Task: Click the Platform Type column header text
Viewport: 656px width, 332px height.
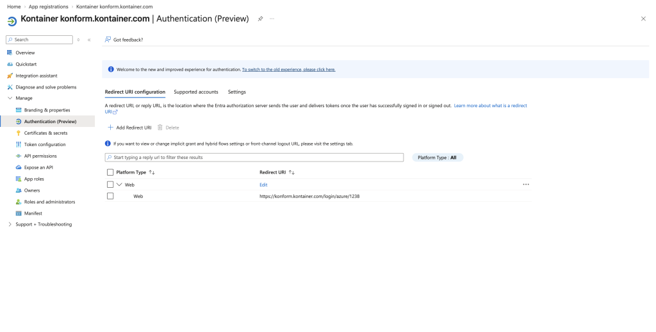Action: pyautogui.click(x=131, y=172)
